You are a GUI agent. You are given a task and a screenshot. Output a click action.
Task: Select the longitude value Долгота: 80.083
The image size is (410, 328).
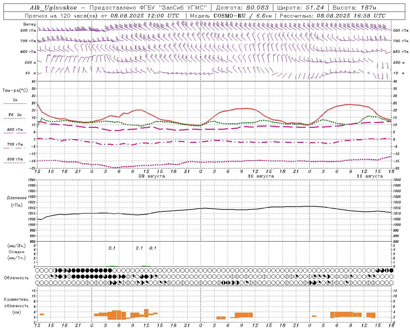pyautogui.click(x=242, y=8)
